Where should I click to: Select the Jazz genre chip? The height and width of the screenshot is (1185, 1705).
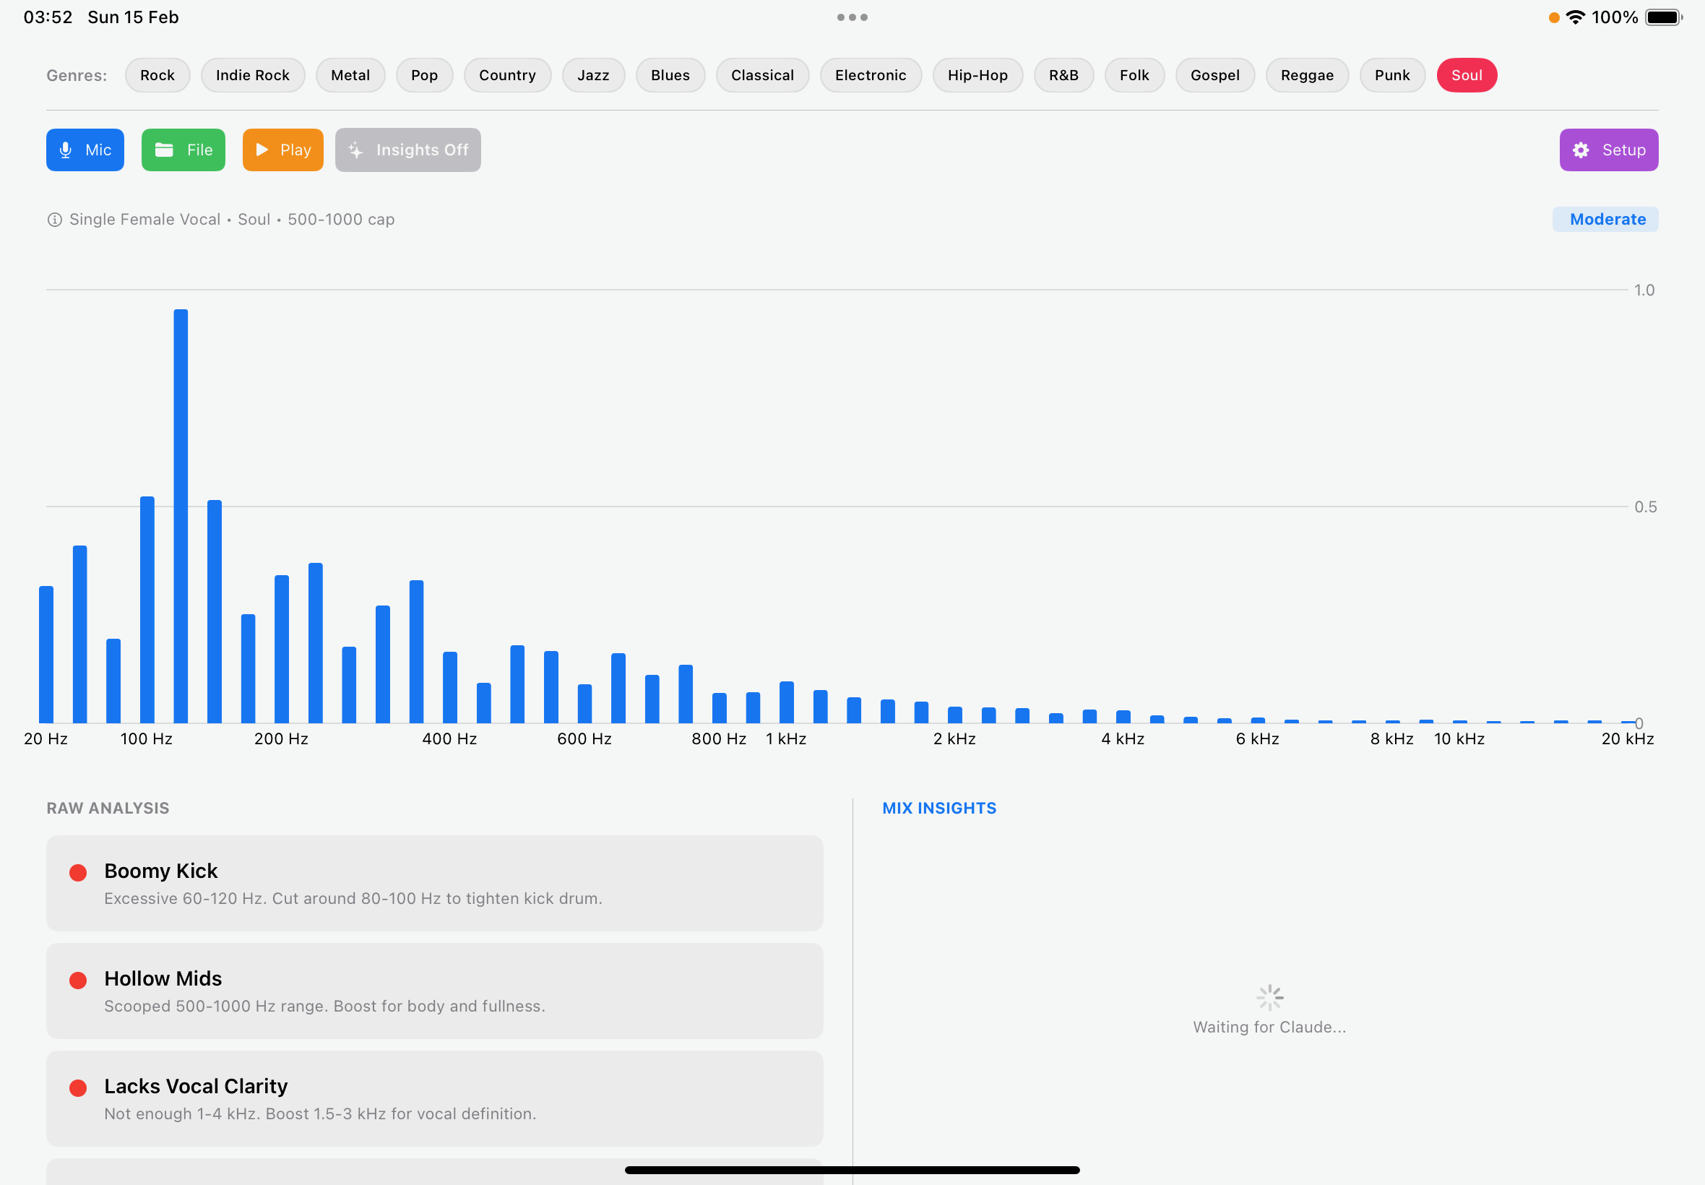[593, 75]
